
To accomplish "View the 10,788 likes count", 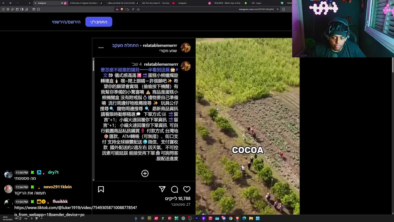I will [x=178, y=199].
